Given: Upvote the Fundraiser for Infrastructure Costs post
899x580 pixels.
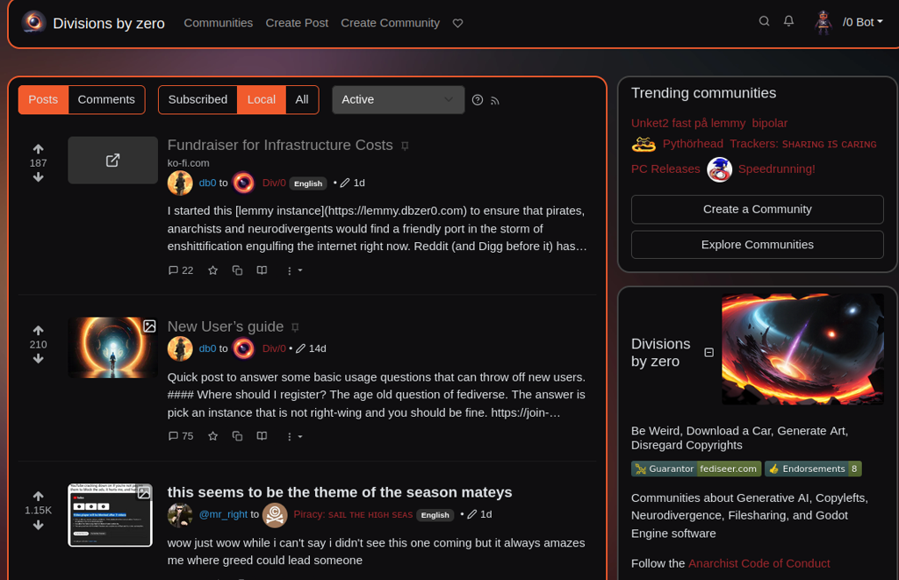Looking at the screenshot, I should pyautogui.click(x=39, y=149).
